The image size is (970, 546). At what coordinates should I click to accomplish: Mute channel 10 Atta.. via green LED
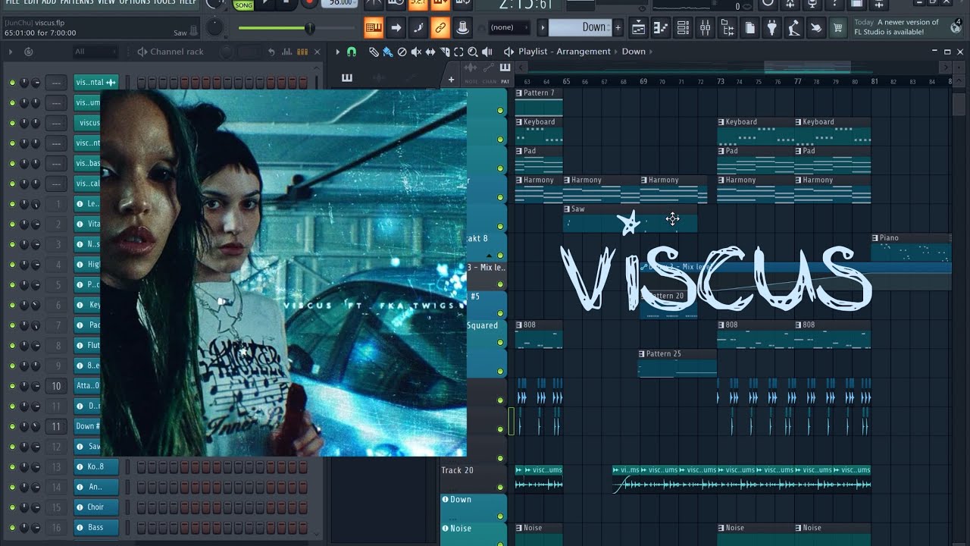click(x=12, y=386)
